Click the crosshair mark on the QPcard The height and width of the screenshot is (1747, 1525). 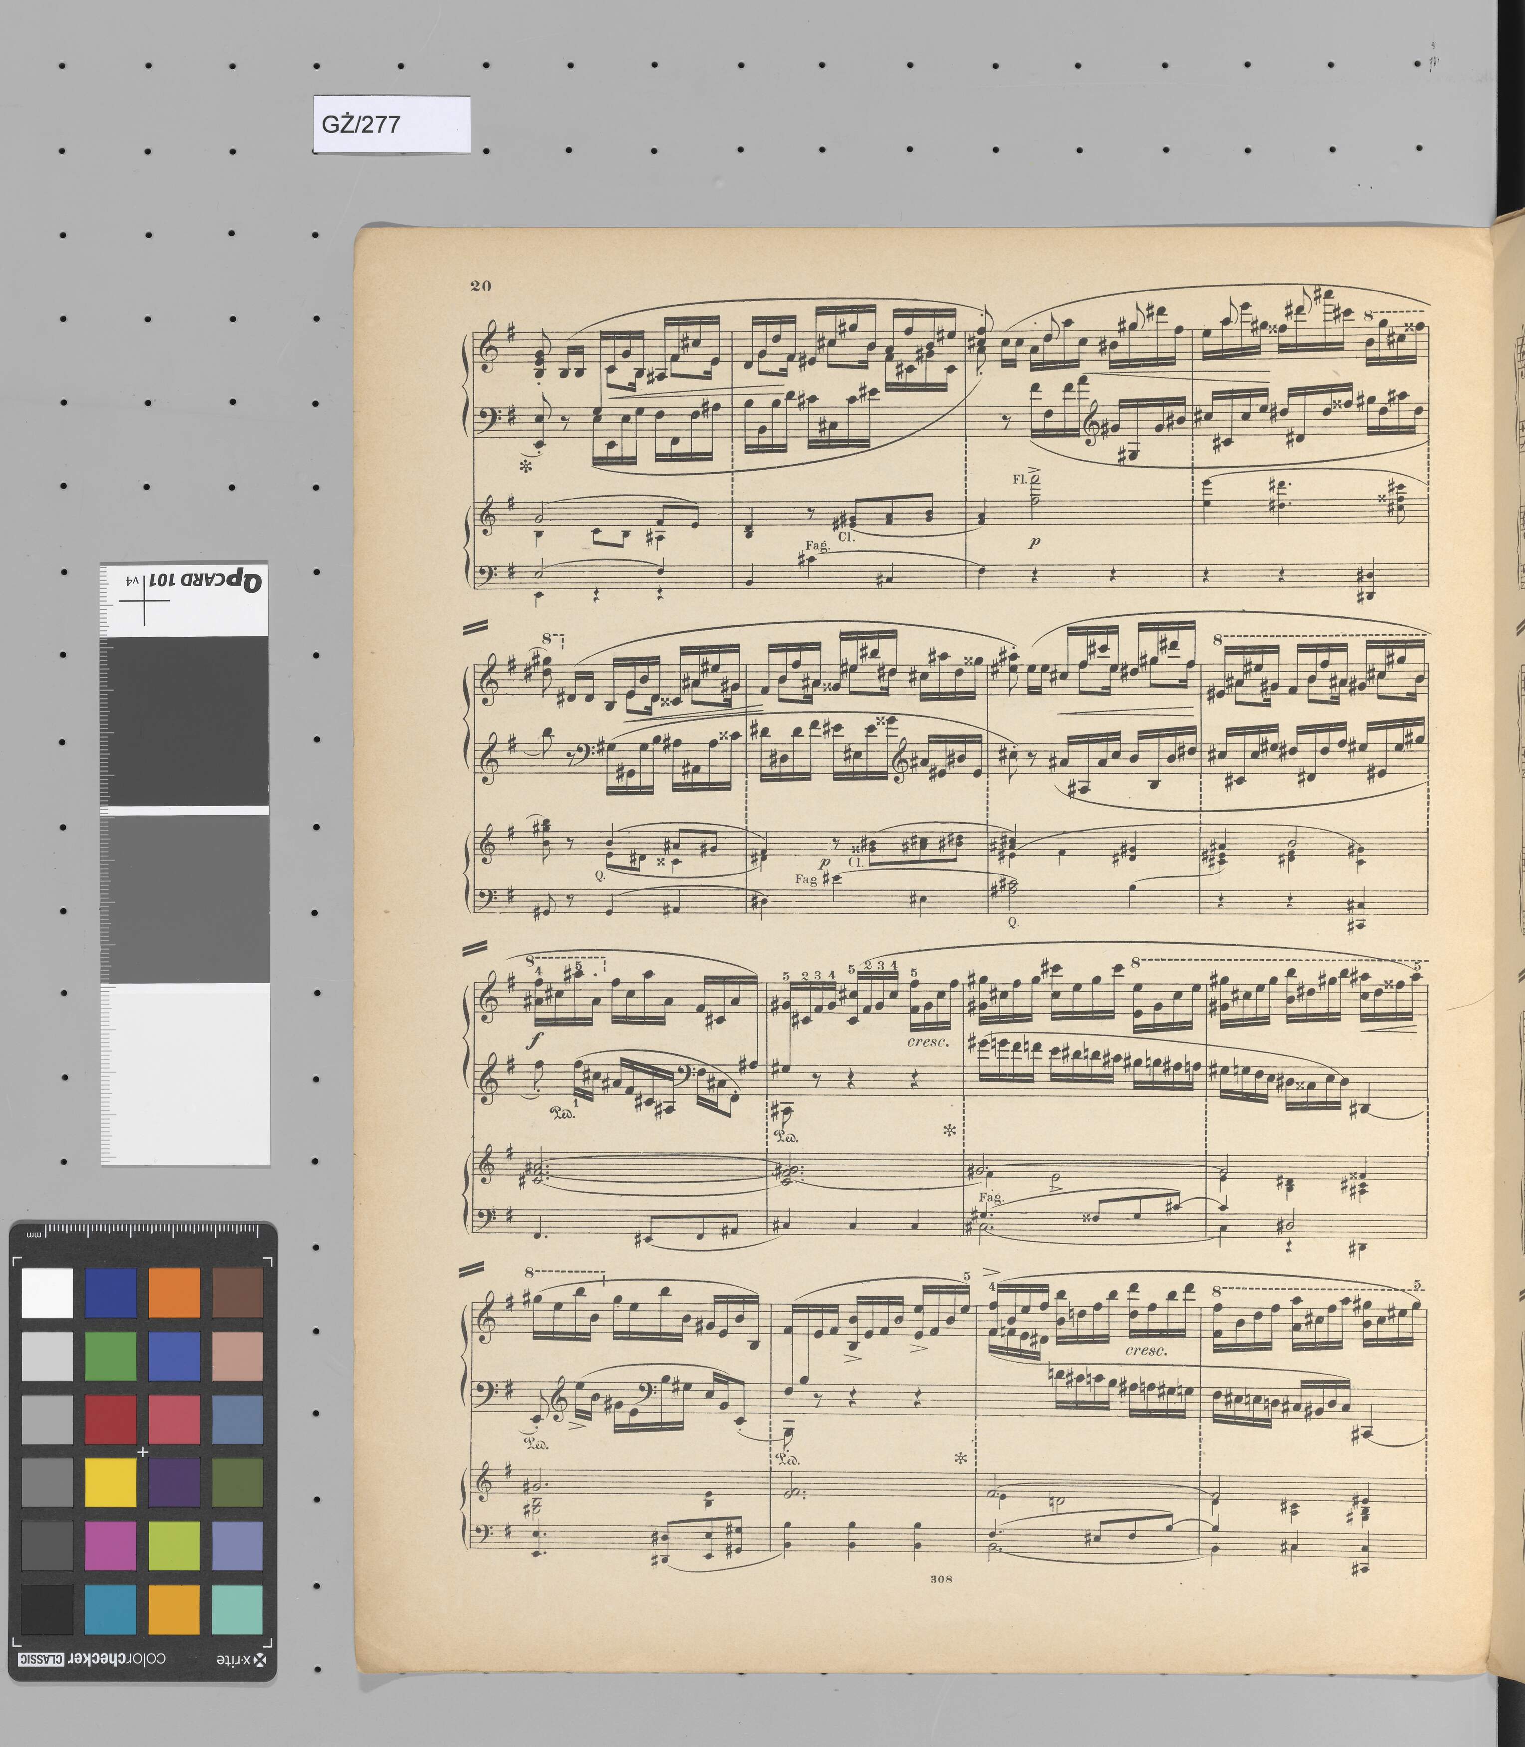(144, 601)
